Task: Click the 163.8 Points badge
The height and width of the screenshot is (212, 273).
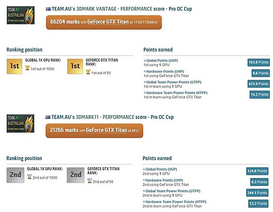Action: point(258,63)
